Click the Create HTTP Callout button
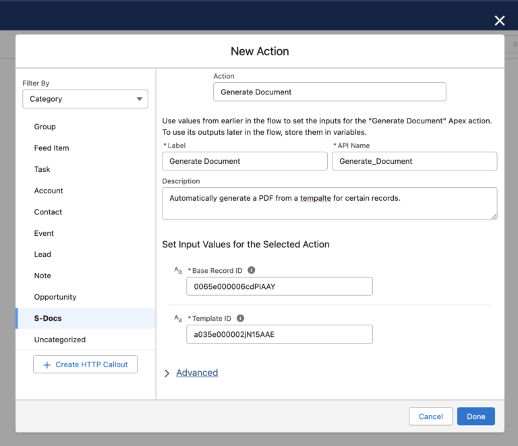 click(85, 364)
